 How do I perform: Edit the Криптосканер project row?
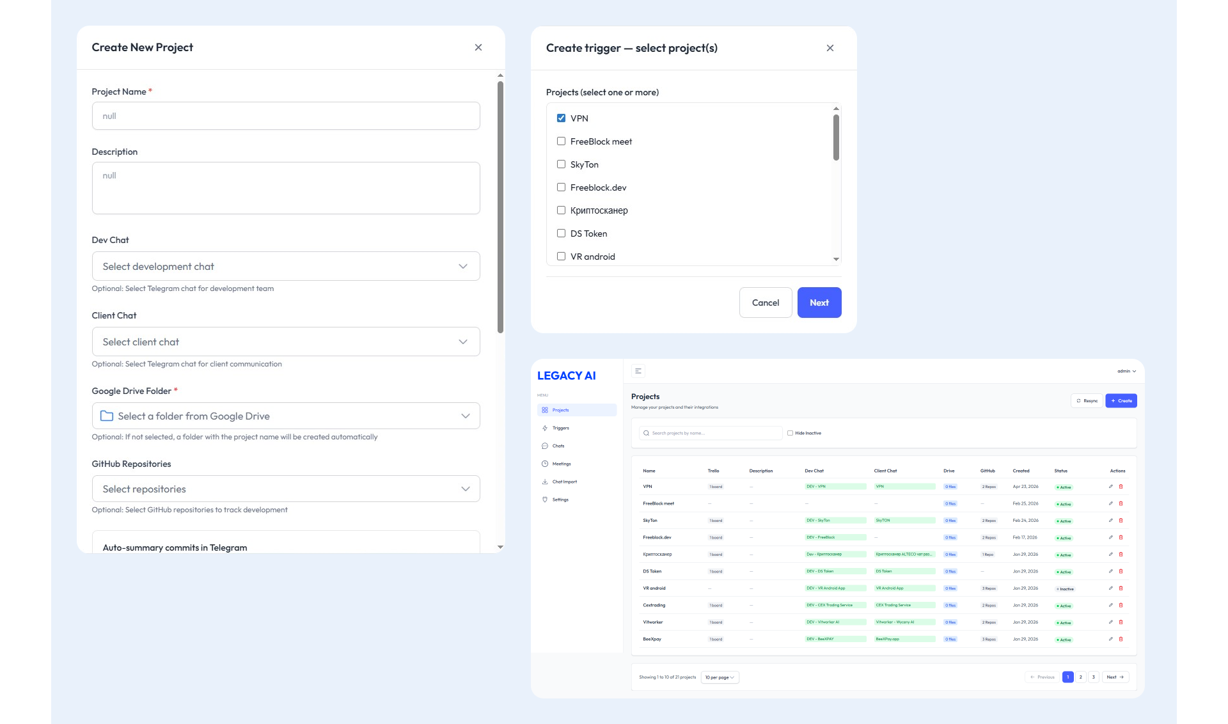(x=1111, y=555)
